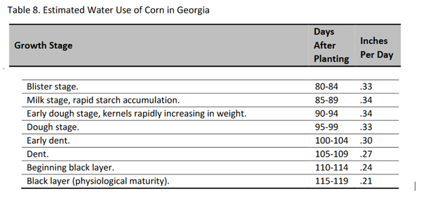Click the '100-104' days cell
The width and height of the screenshot is (439, 204).
click(x=332, y=140)
